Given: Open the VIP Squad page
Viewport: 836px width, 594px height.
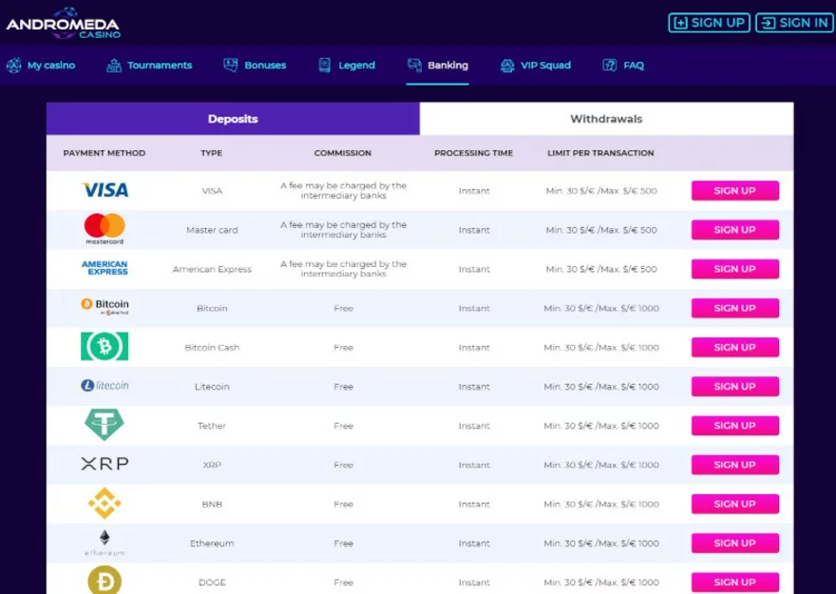Looking at the screenshot, I should [536, 66].
